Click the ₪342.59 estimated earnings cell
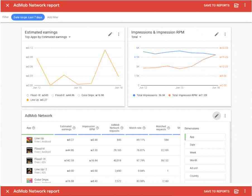Image resolution: width=252 pixels, height=196 pixels. pos(69,161)
